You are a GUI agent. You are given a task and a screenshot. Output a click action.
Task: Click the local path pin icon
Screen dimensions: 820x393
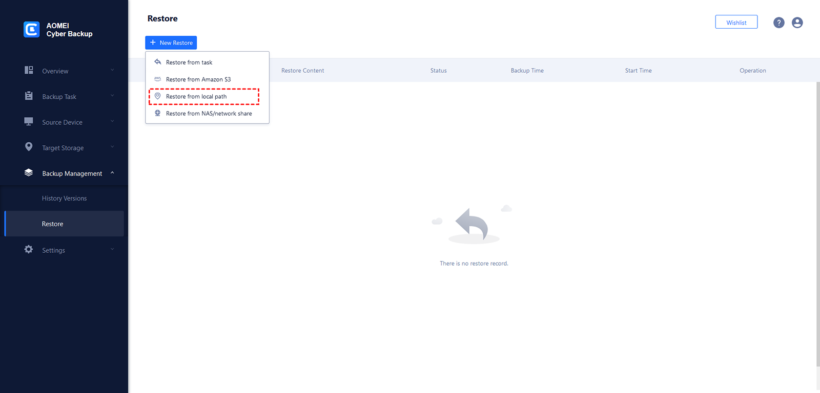(x=158, y=96)
